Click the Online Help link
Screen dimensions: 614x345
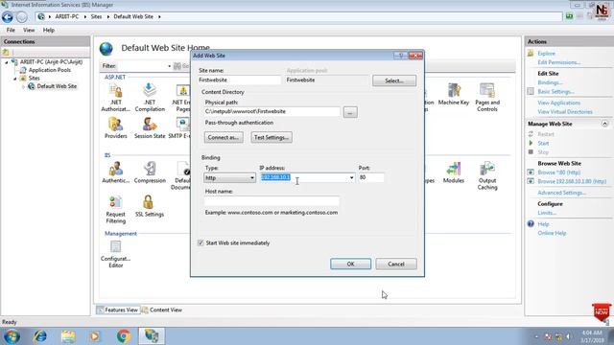[552, 233]
